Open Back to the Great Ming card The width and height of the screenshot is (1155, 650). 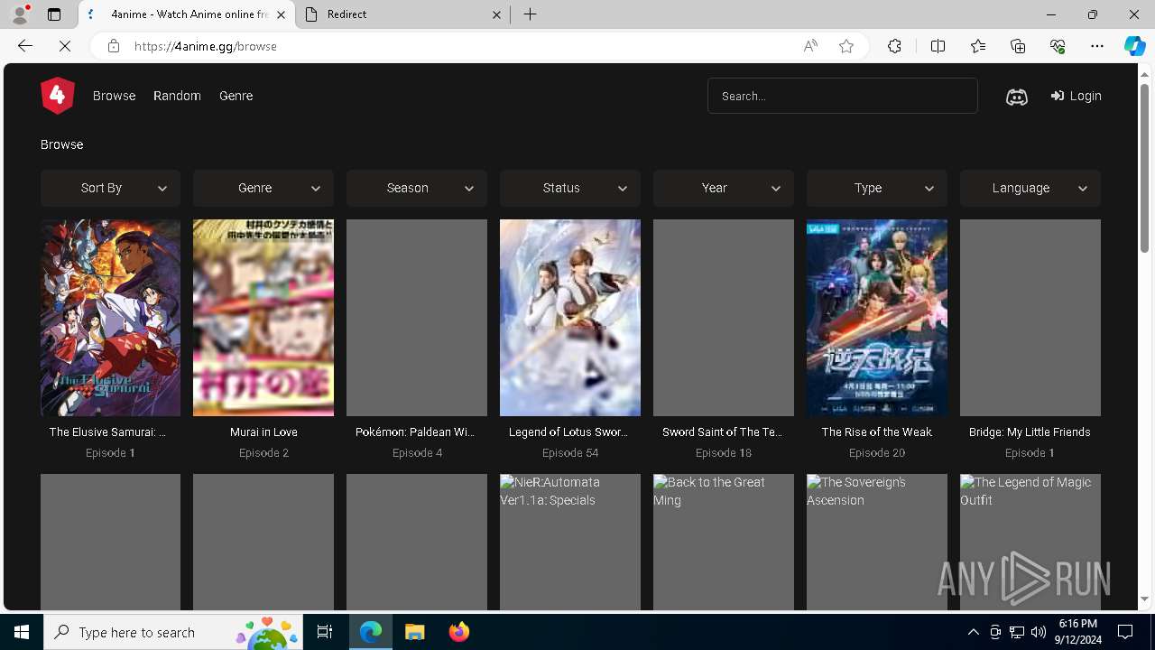(x=724, y=542)
